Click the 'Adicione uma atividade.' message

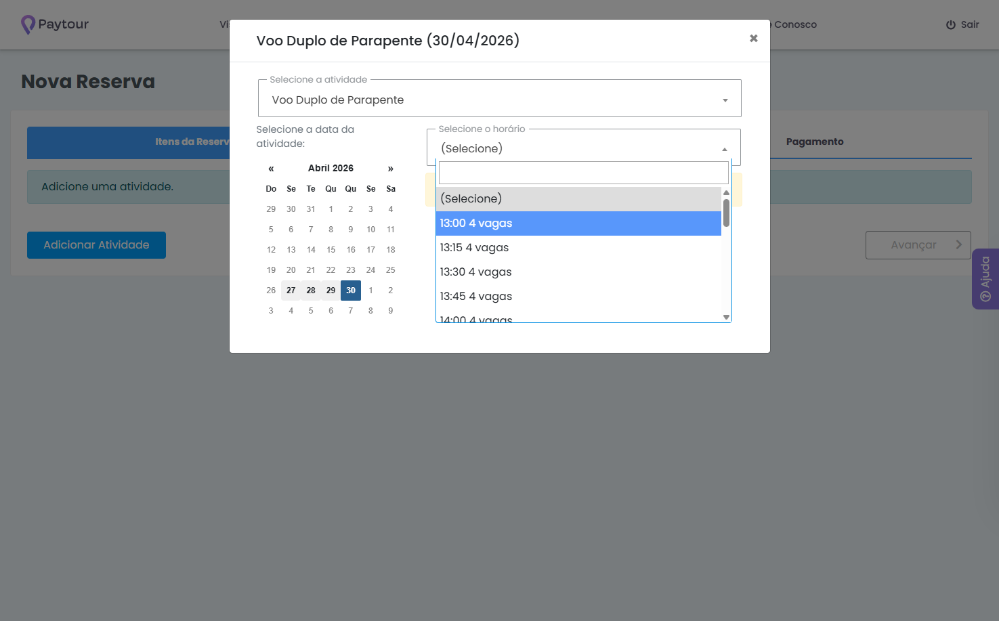pyautogui.click(x=107, y=186)
